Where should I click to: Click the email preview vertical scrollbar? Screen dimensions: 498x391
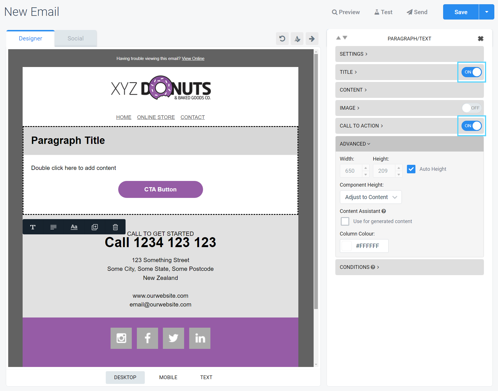click(316, 181)
